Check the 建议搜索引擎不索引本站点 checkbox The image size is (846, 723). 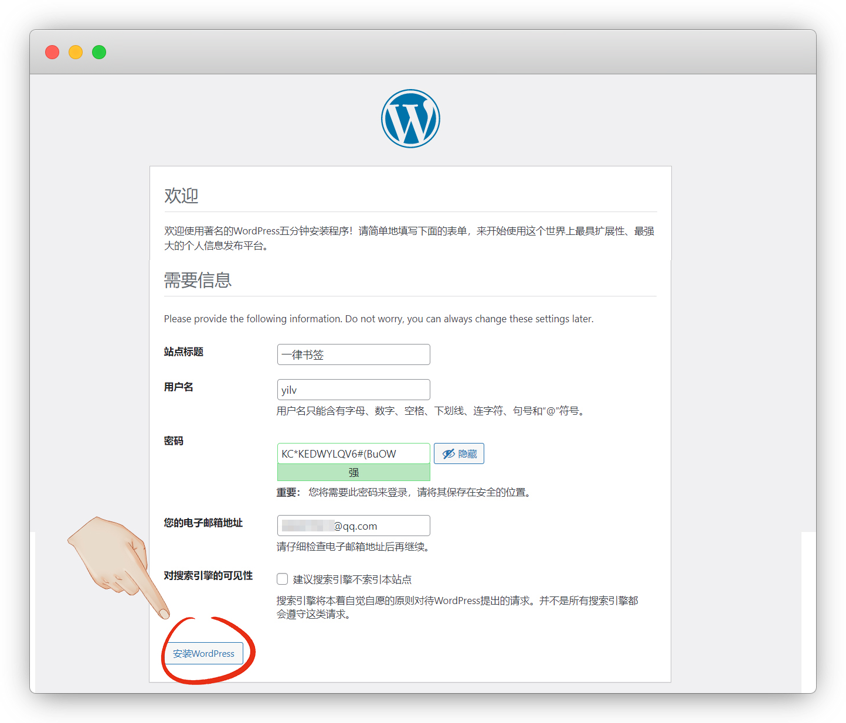tap(283, 579)
